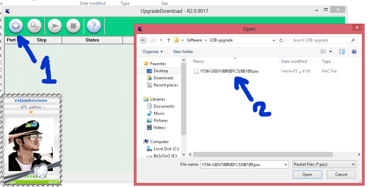Image resolution: width=368 pixels, height=187 pixels.
Task: Open the Organize menu
Action: click(x=153, y=52)
